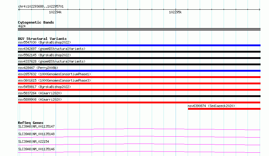Select variant label nsv6390874 (Sedlazeck2020)
This screenshot has height=156, width=269.
coord(211,106)
